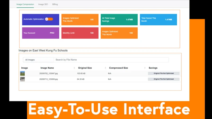Click Original File Not Optimised for 20200713_125806.jpg

(164, 79)
